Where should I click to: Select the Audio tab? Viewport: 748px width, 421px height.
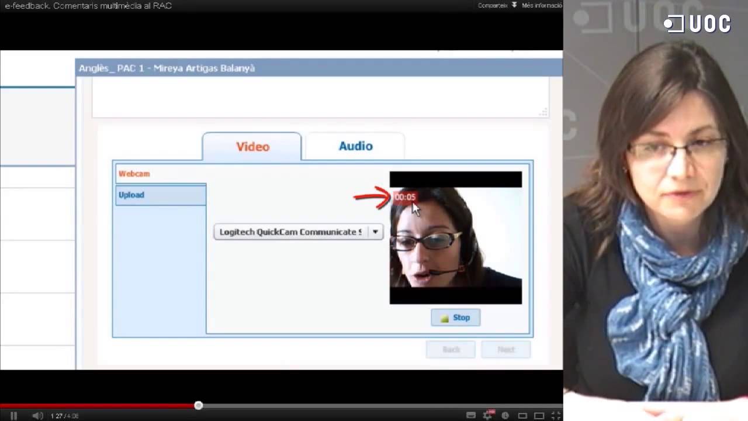tap(355, 146)
